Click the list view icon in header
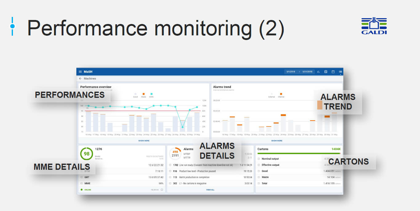Screen dimensions: 420x211 point(340,72)
